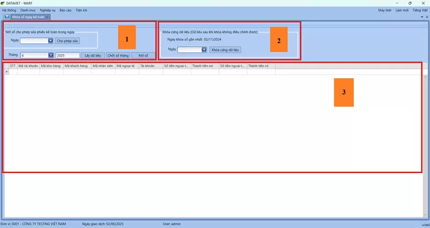Click the Ngày date field in Mở sổ section

tap(34, 41)
